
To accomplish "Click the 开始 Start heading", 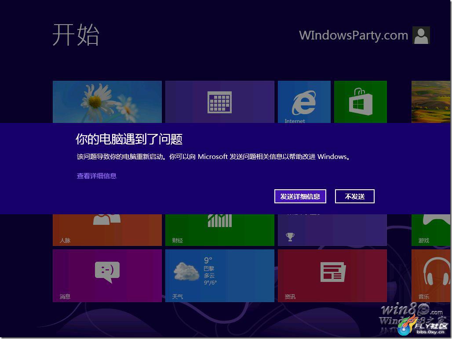I will [x=76, y=35].
